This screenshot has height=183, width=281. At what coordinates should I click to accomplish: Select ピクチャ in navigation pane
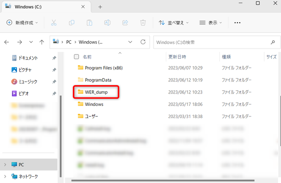point(25,70)
